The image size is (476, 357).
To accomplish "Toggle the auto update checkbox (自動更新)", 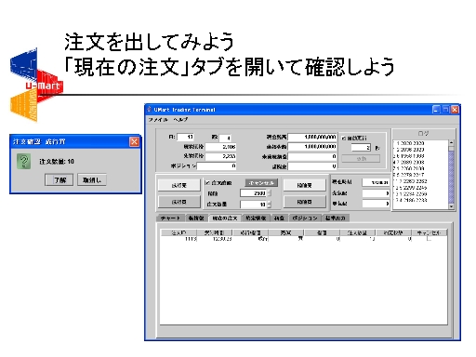I will point(343,139).
